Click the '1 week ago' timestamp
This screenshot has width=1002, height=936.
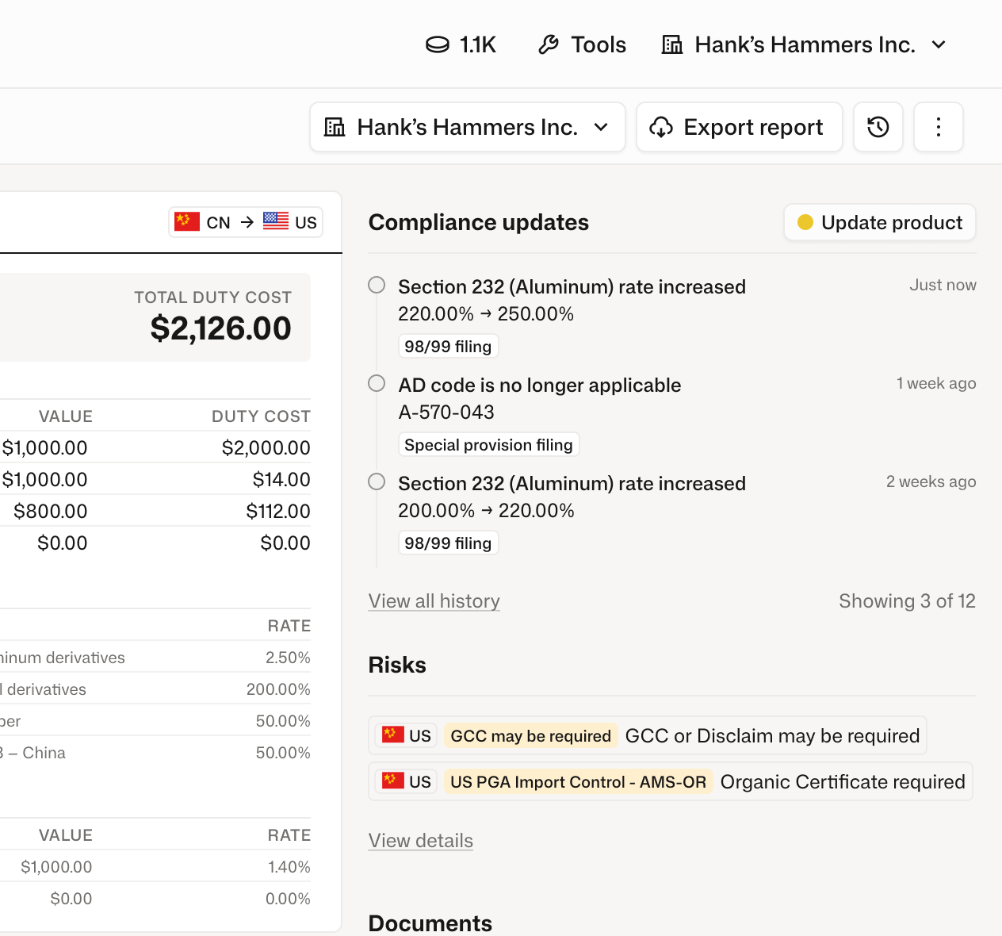coord(936,383)
